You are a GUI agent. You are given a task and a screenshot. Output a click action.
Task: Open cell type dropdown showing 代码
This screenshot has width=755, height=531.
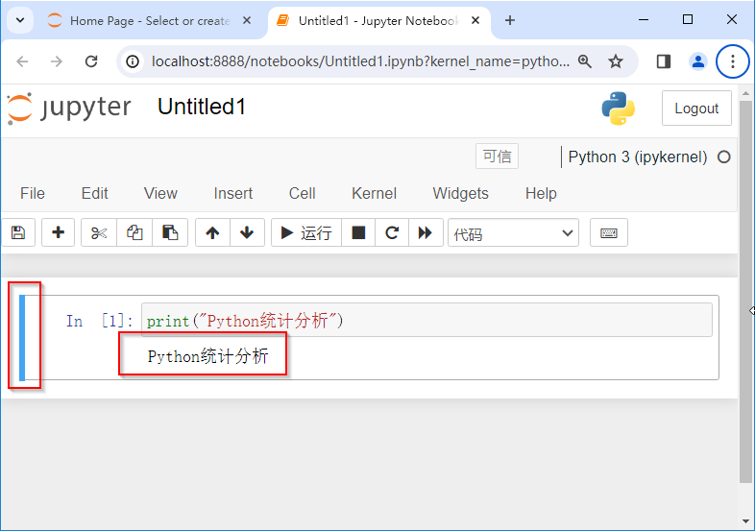513,232
